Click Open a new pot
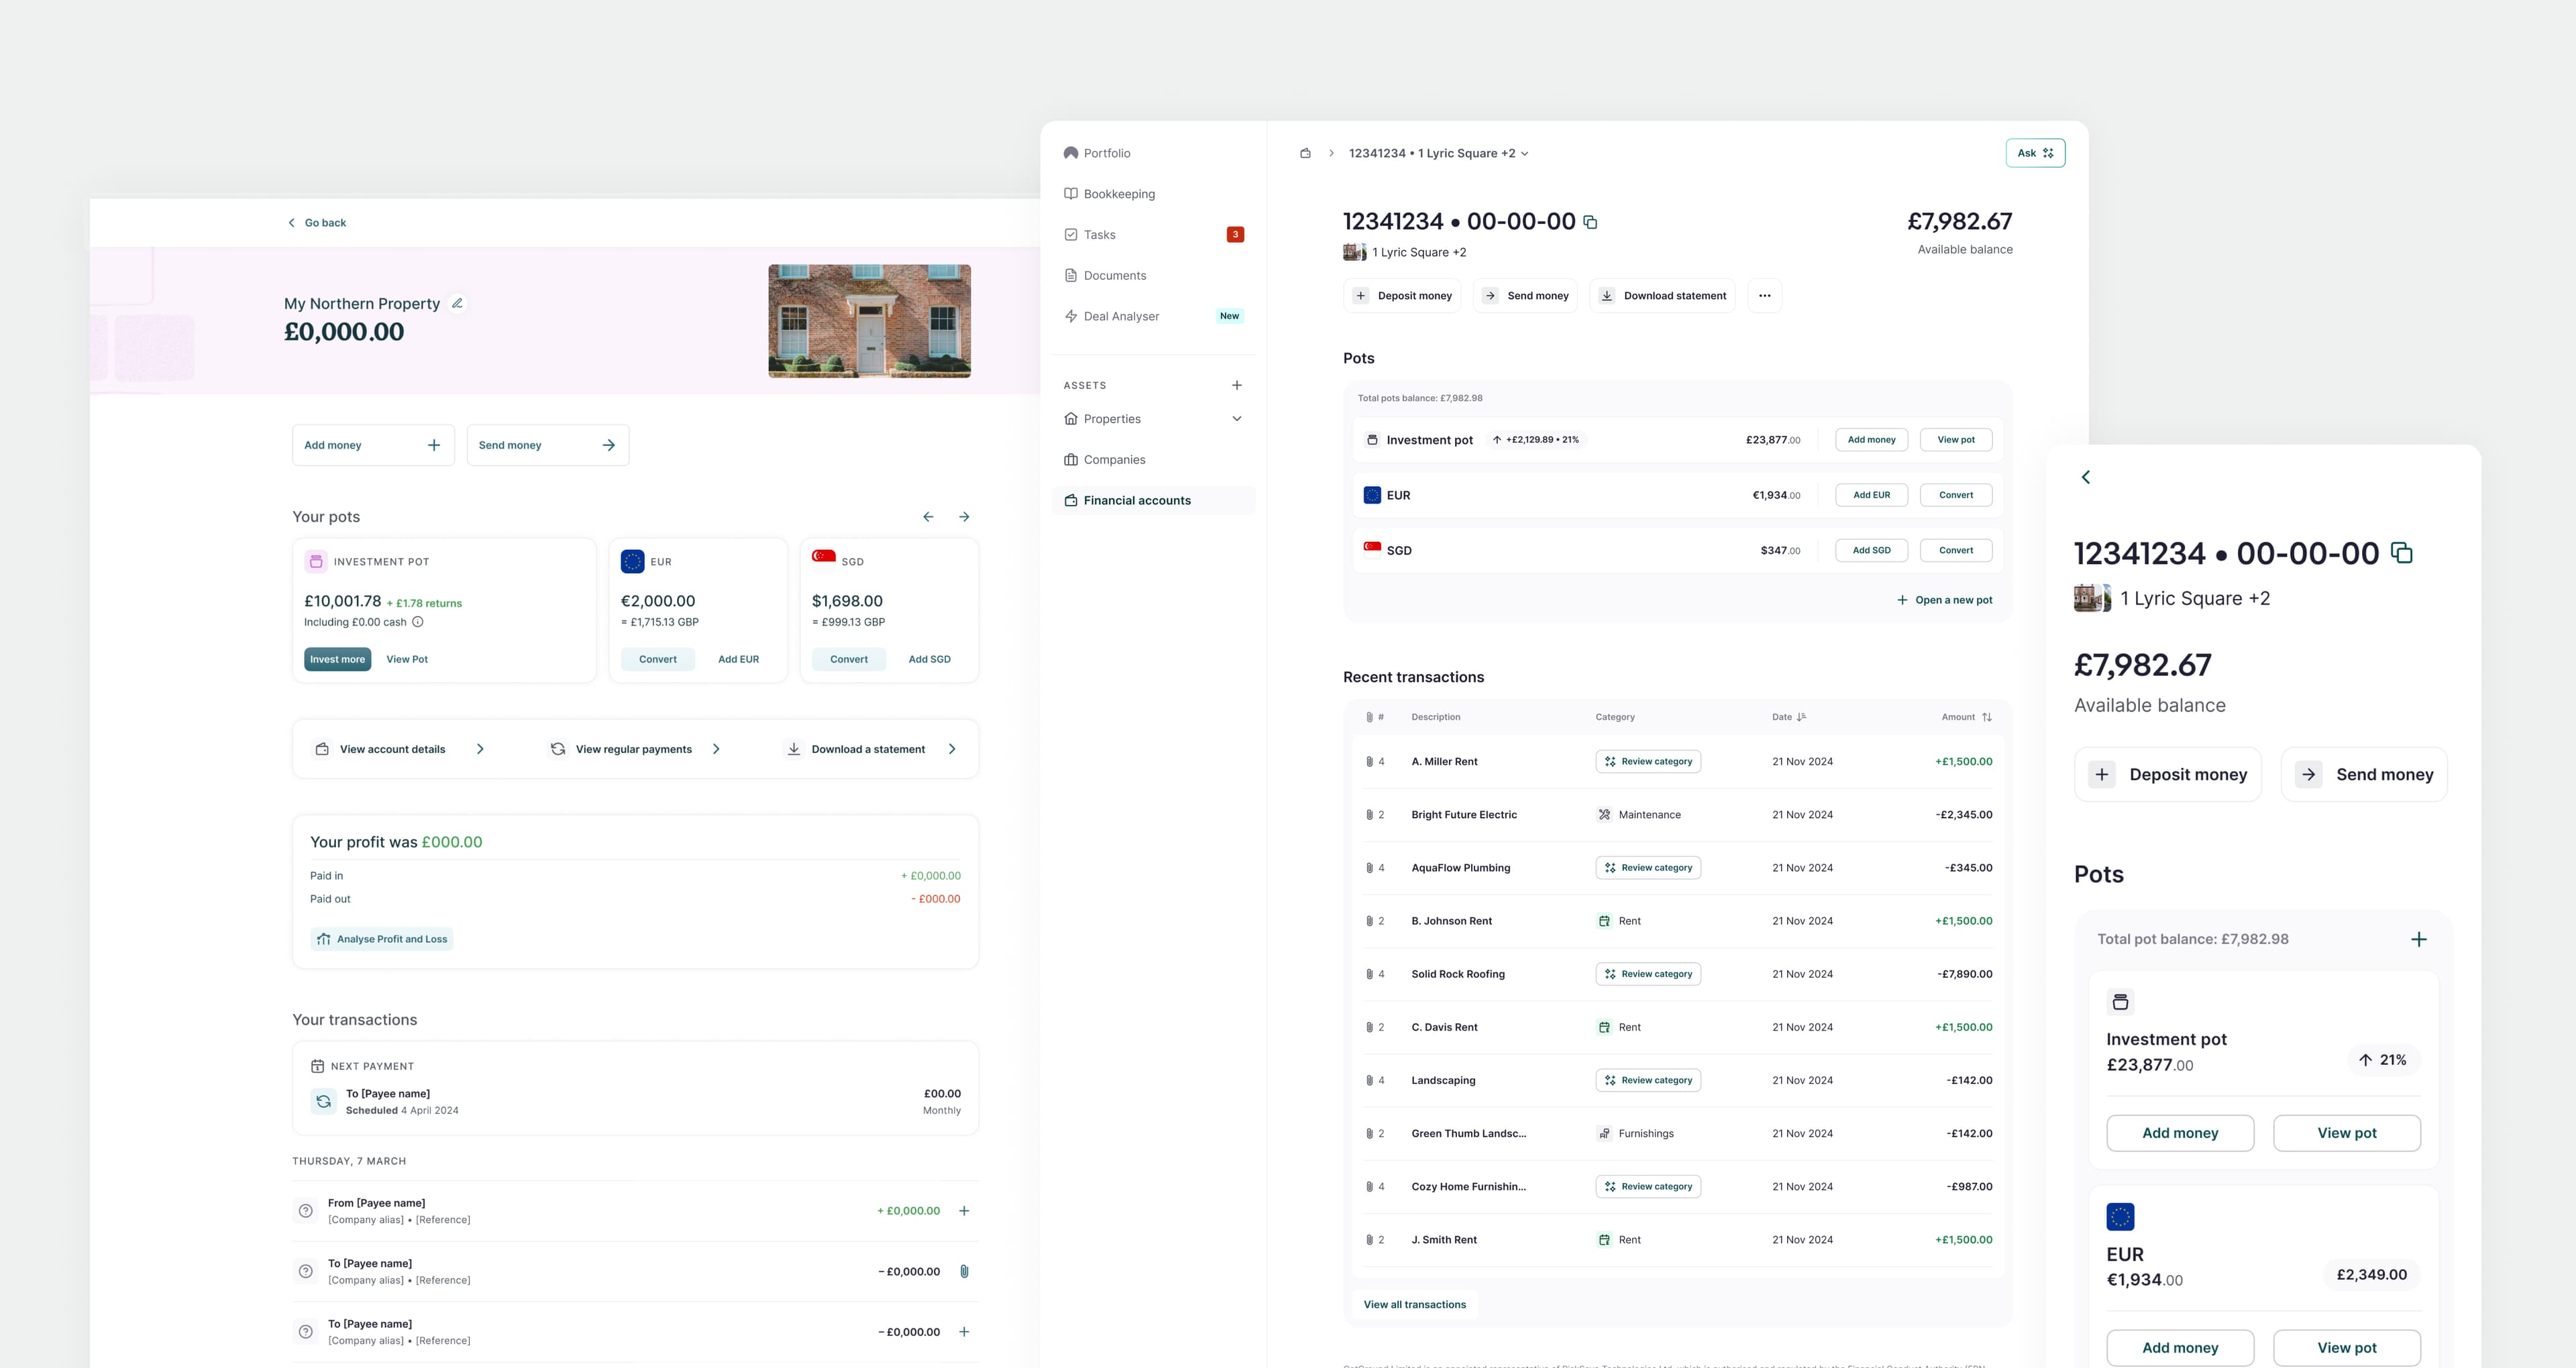The width and height of the screenshot is (2576, 1368). pyautogui.click(x=1943, y=600)
